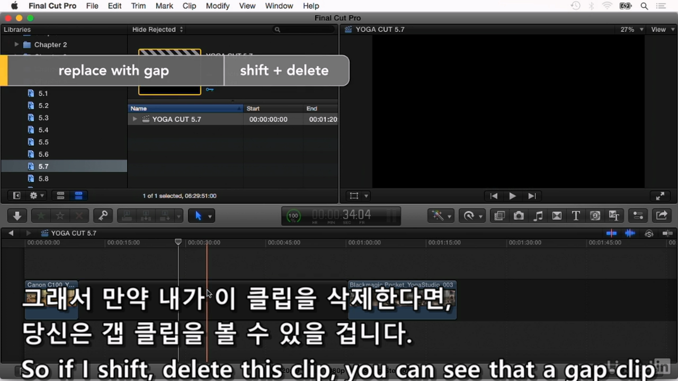Click the playhead marker on timeline ruler
Image resolution: width=678 pixels, height=381 pixels.
coord(179,242)
